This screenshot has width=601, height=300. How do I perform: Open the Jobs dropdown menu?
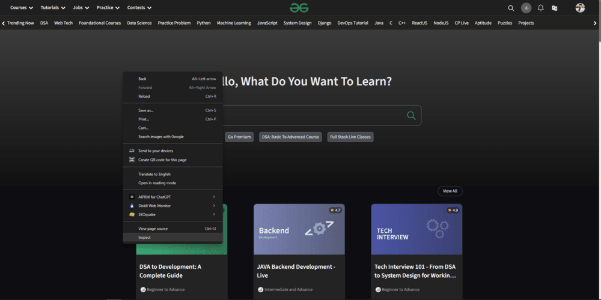point(81,8)
